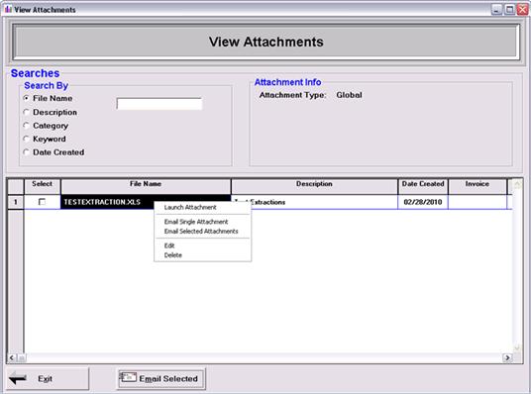Select the Date Created search radio button
531x394 pixels.
tap(26, 152)
